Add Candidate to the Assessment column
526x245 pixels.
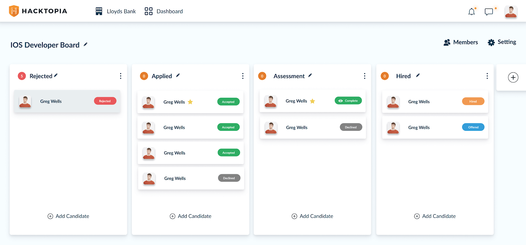point(312,216)
